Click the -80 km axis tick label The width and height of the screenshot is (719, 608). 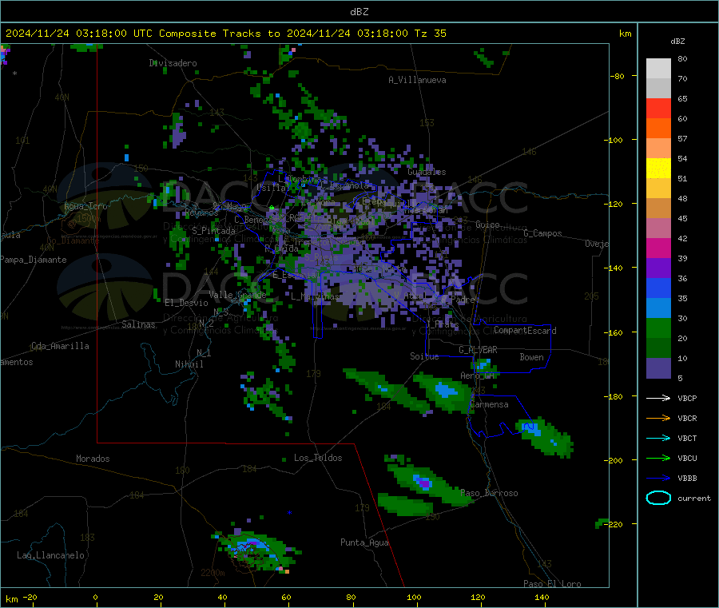(618, 76)
